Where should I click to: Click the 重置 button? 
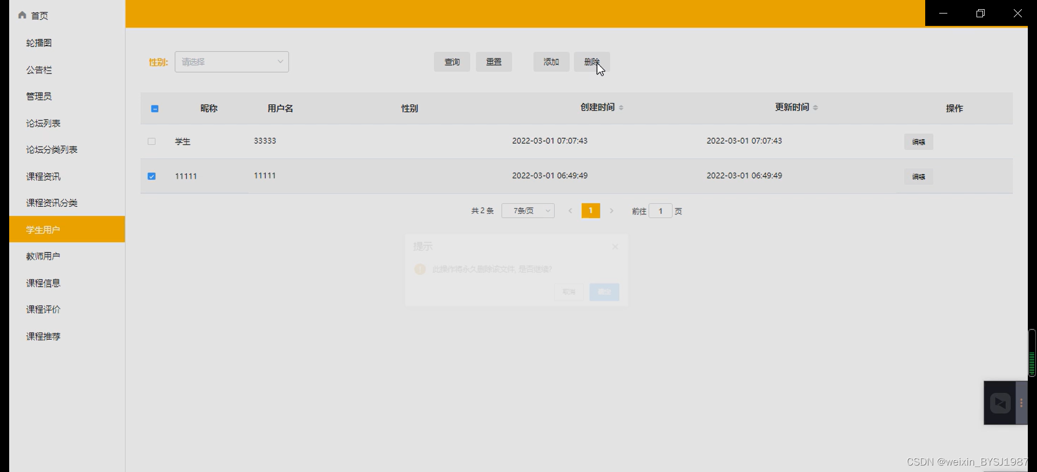pos(494,62)
